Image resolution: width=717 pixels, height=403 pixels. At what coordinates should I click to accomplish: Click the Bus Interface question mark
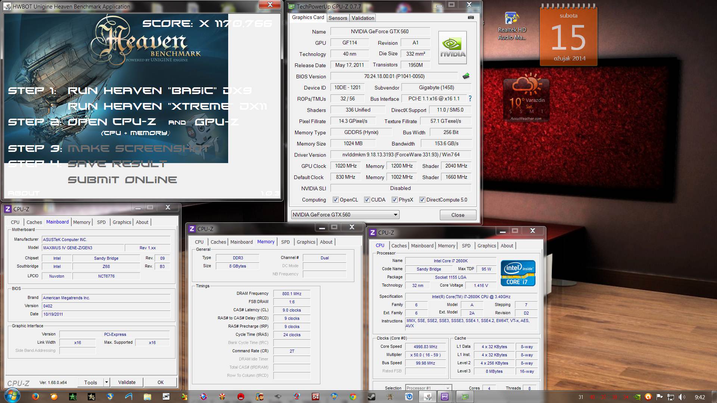click(470, 99)
